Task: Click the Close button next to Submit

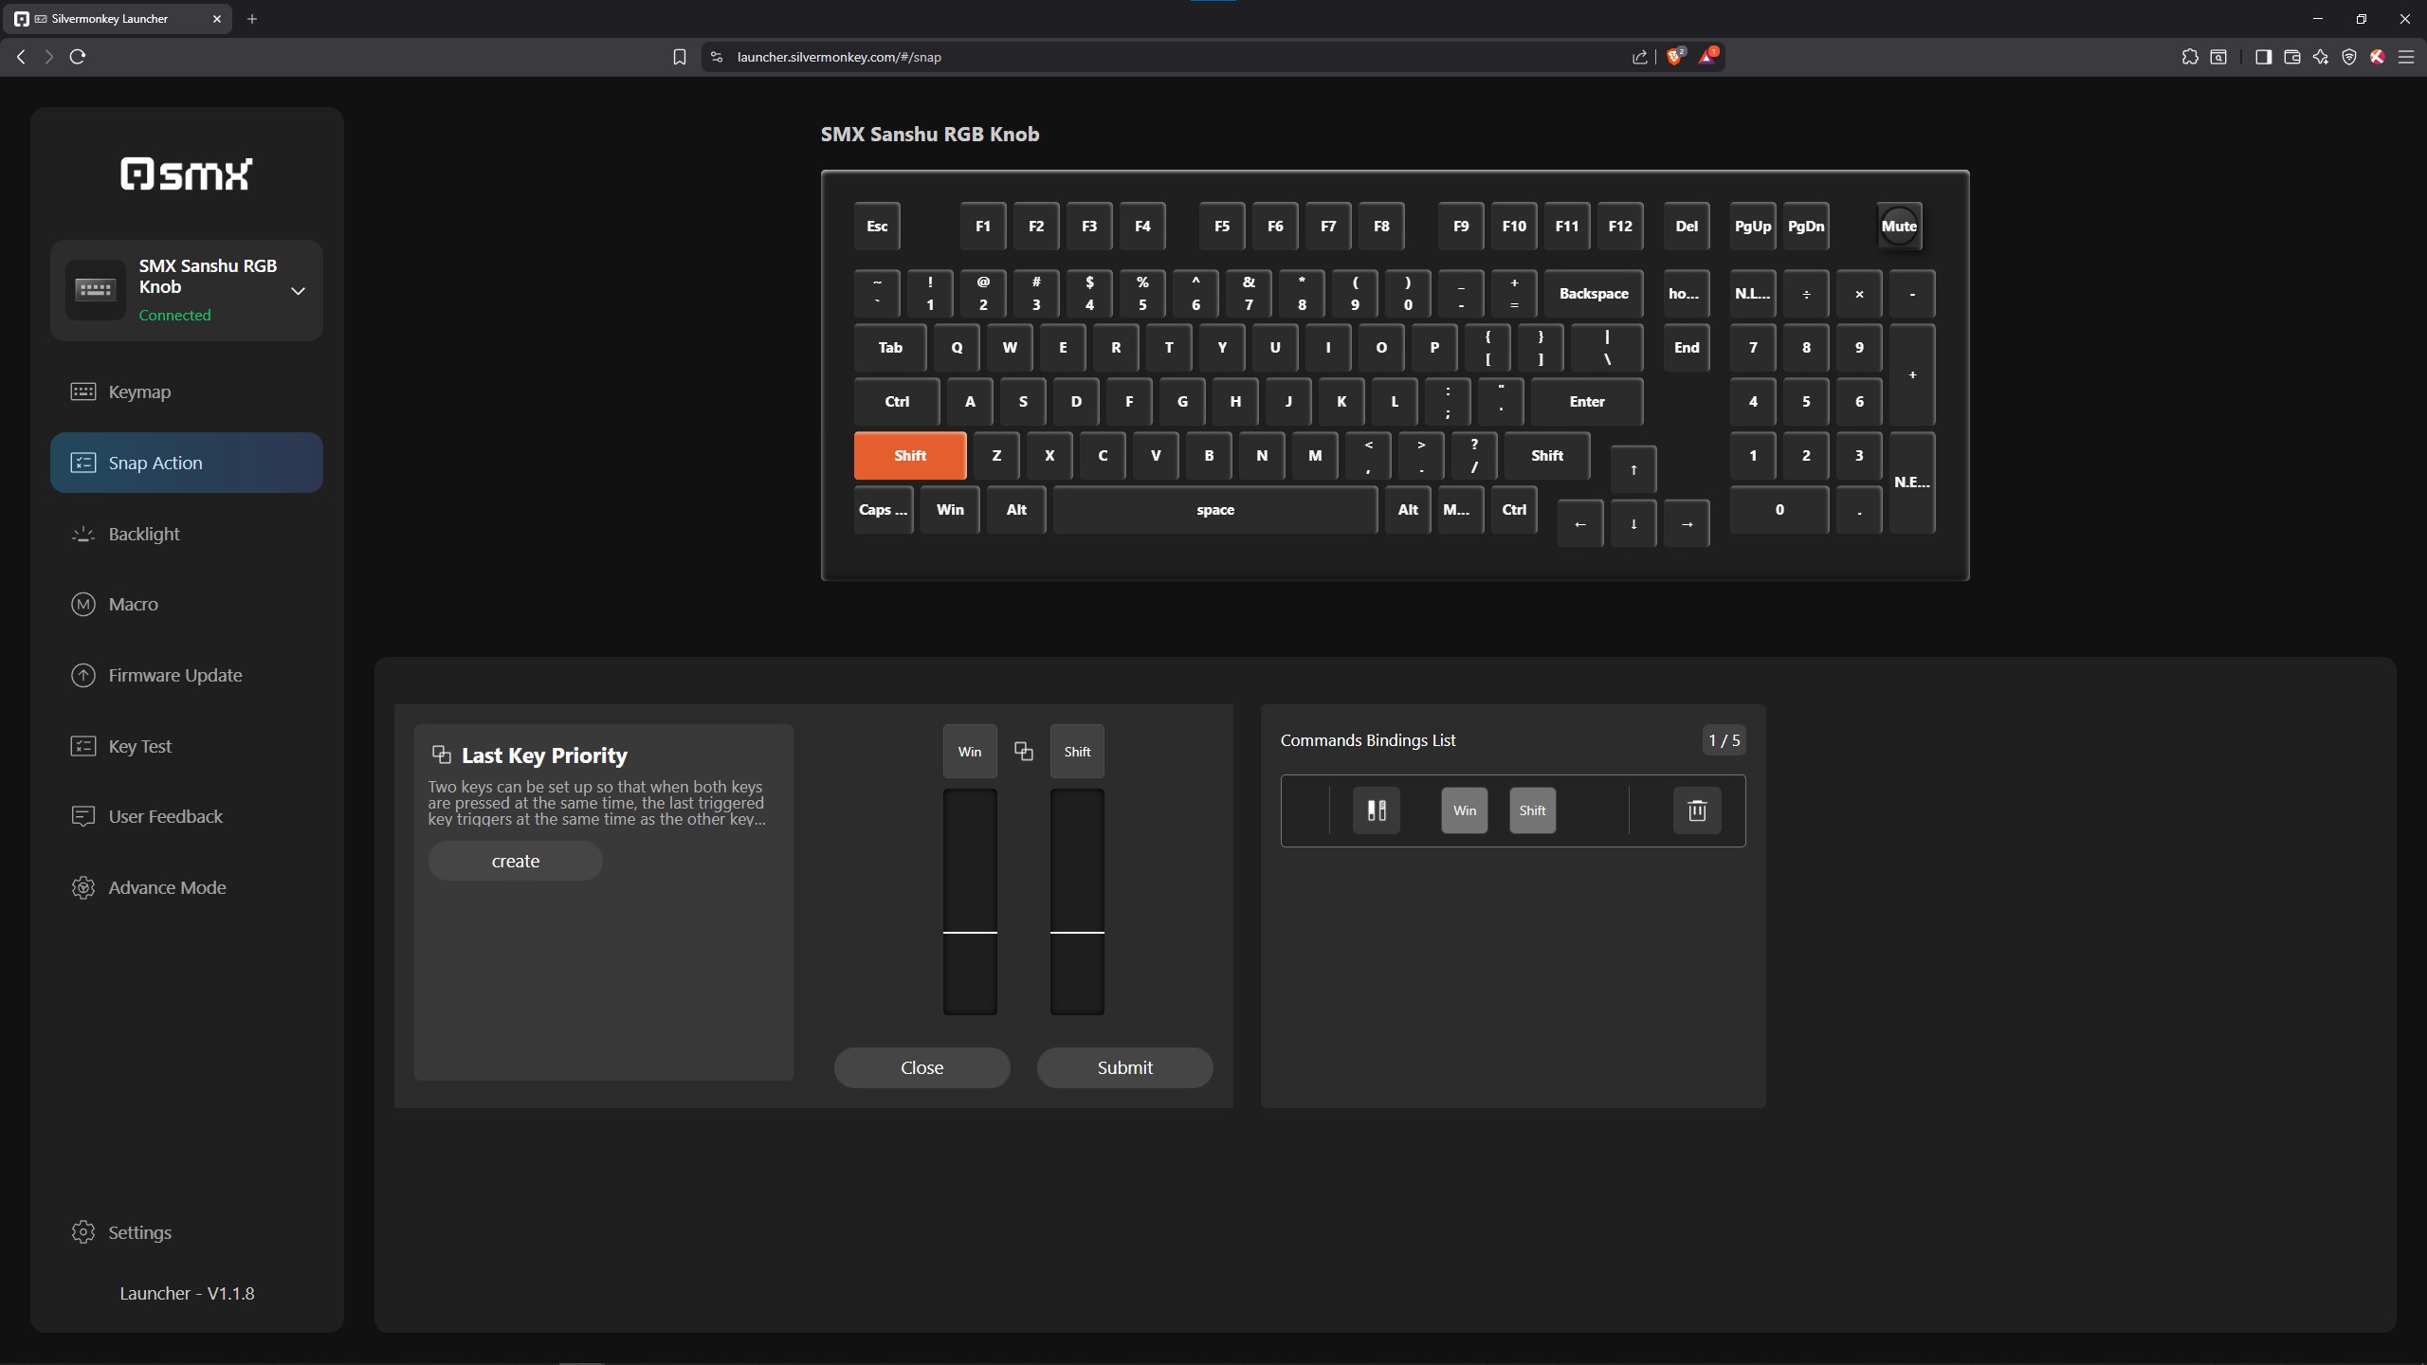Action: [922, 1067]
